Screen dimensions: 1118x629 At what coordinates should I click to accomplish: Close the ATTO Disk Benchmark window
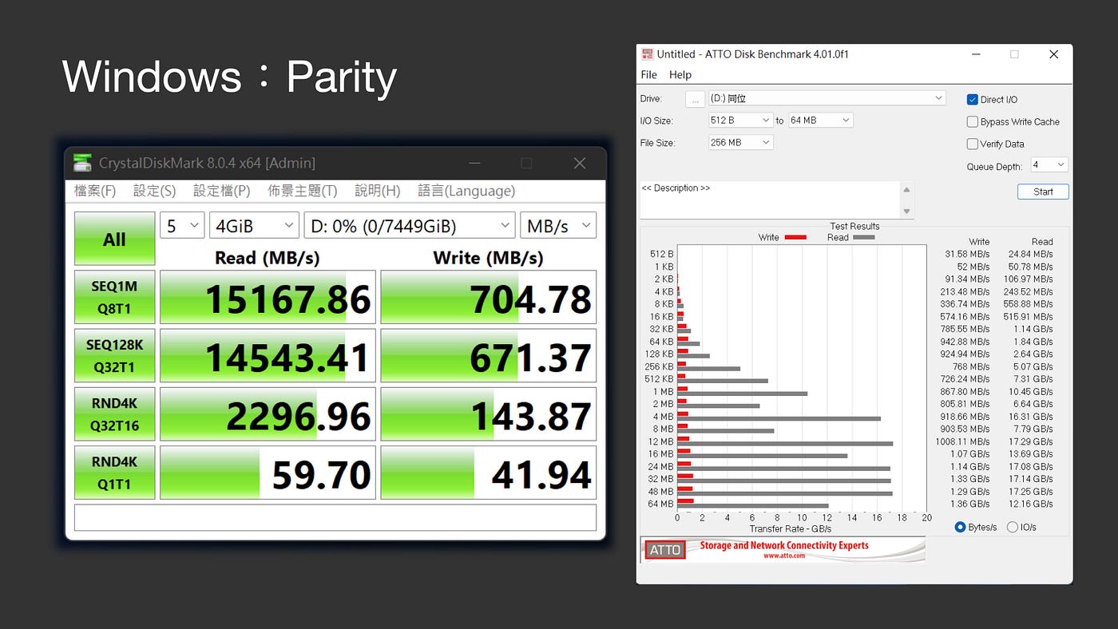pos(1053,54)
